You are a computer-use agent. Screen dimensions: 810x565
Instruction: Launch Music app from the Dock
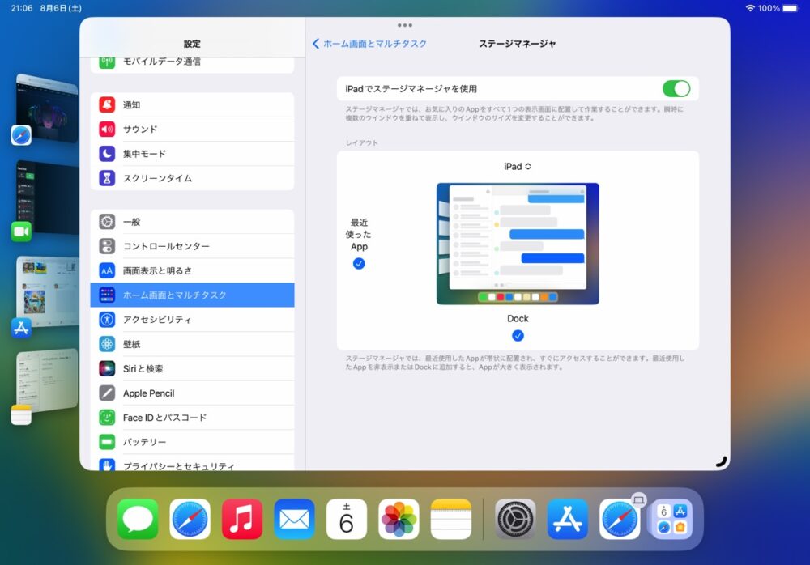point(242,519)
